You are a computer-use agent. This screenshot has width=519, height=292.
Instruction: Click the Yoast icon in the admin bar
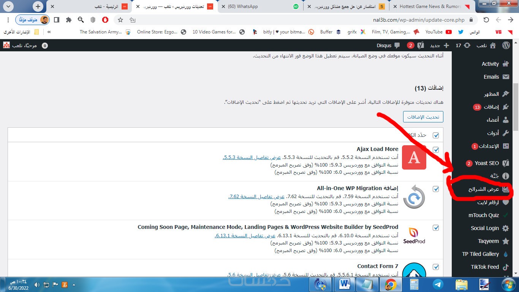[421, 45]
